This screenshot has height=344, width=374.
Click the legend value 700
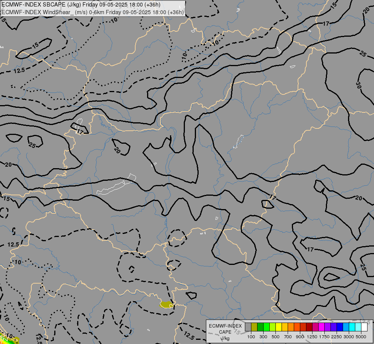click(x=288, y=337)
